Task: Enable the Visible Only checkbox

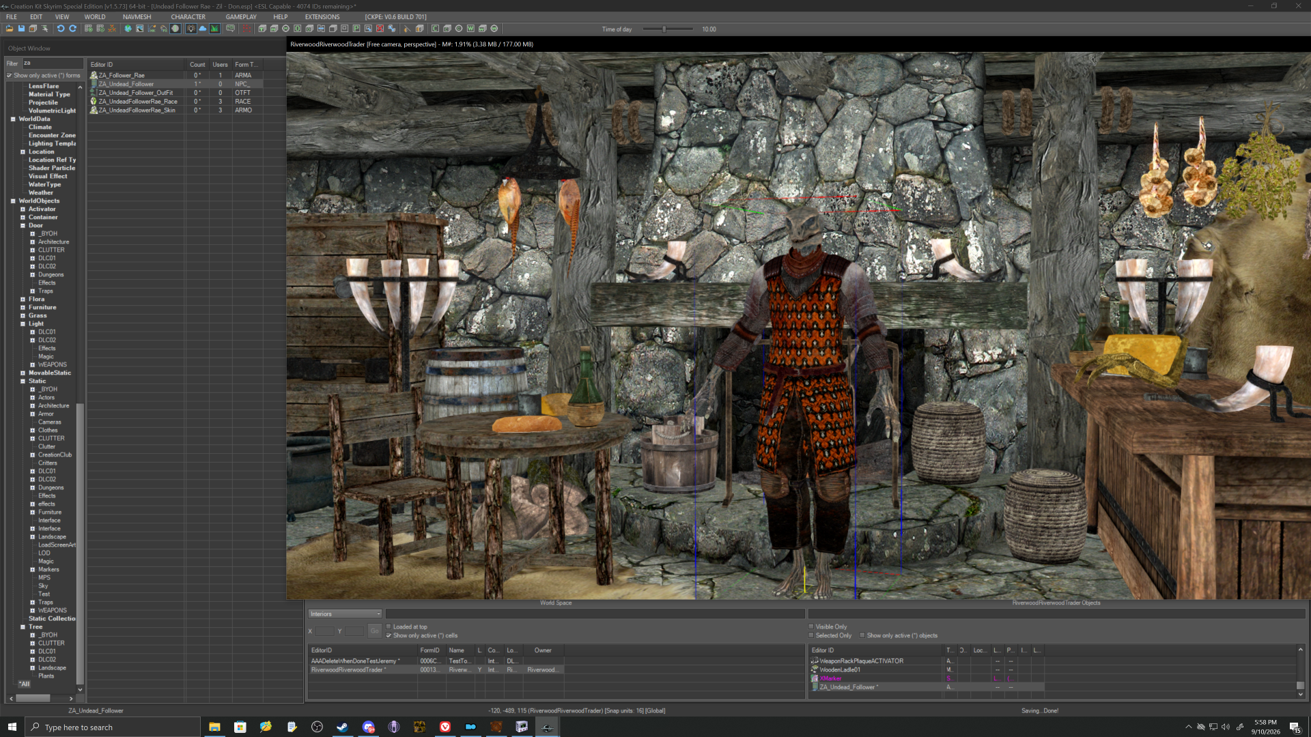Action: click(x=811, y=626)
